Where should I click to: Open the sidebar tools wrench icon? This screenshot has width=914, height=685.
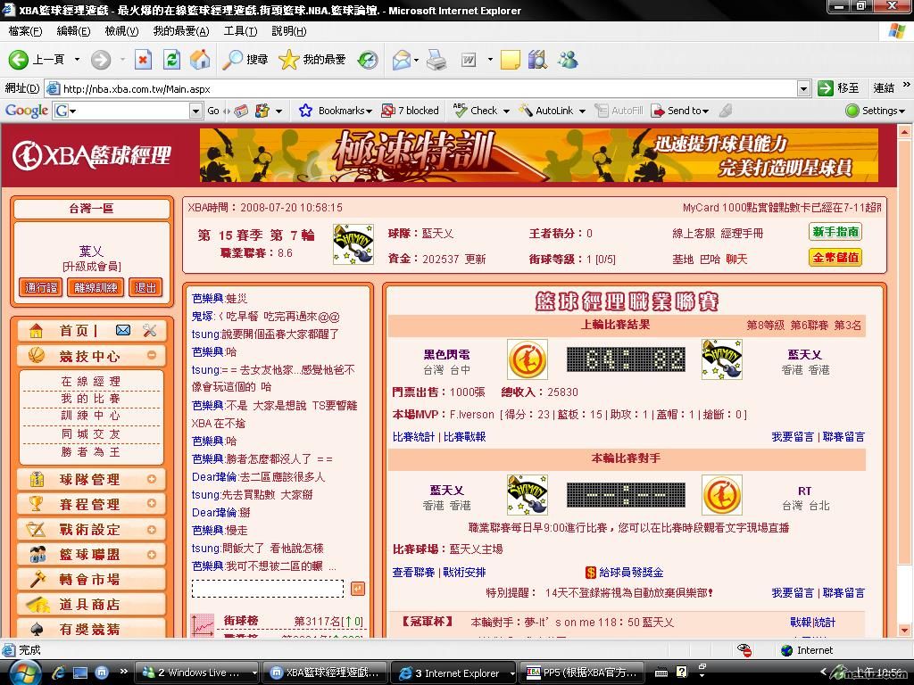point(150,330)
